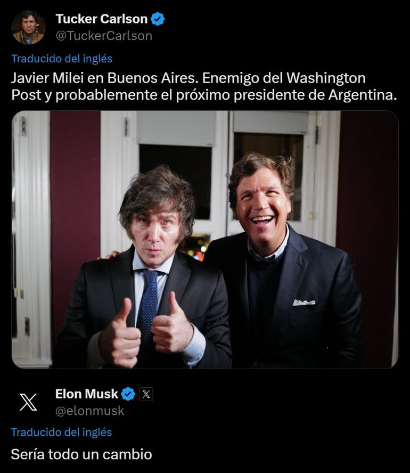Open Tucker Carlson's profile avatar
Viewport: 410px width, 473px height.
pos(28,27)
